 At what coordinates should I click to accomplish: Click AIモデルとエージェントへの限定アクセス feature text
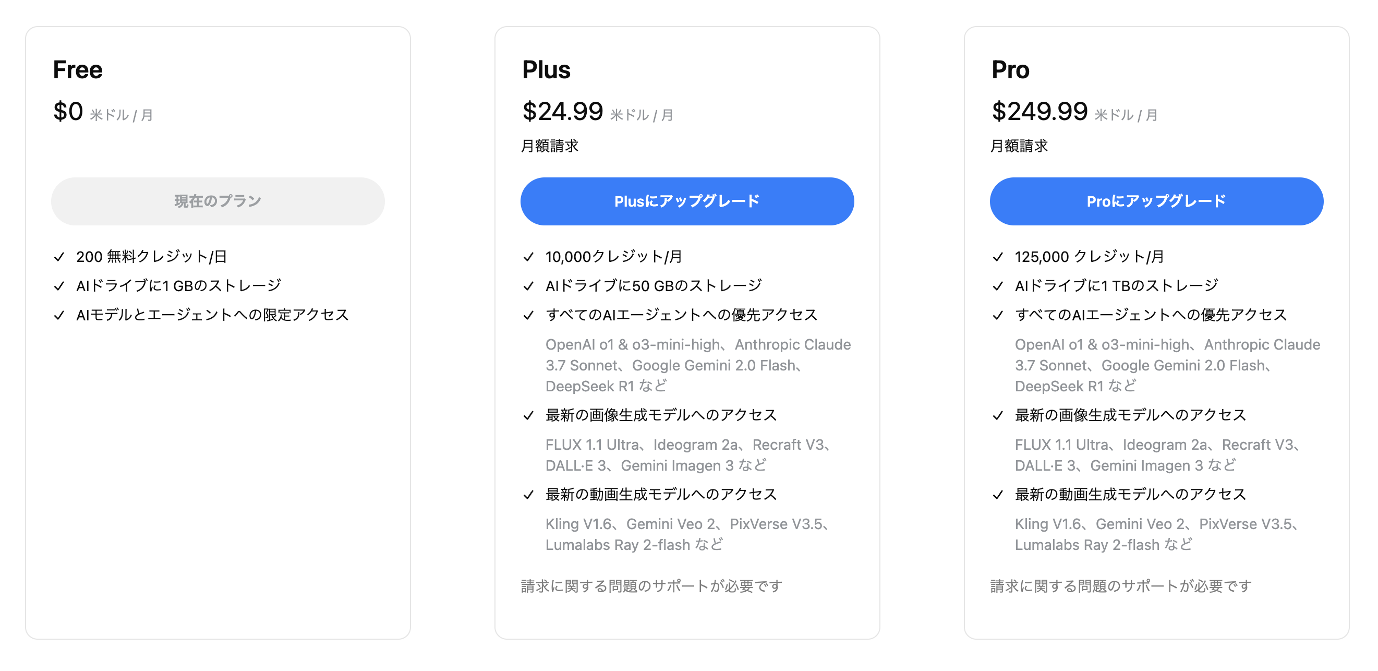point(212,315)
